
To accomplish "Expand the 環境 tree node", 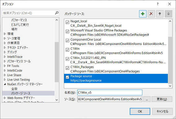I will [5, 34].
